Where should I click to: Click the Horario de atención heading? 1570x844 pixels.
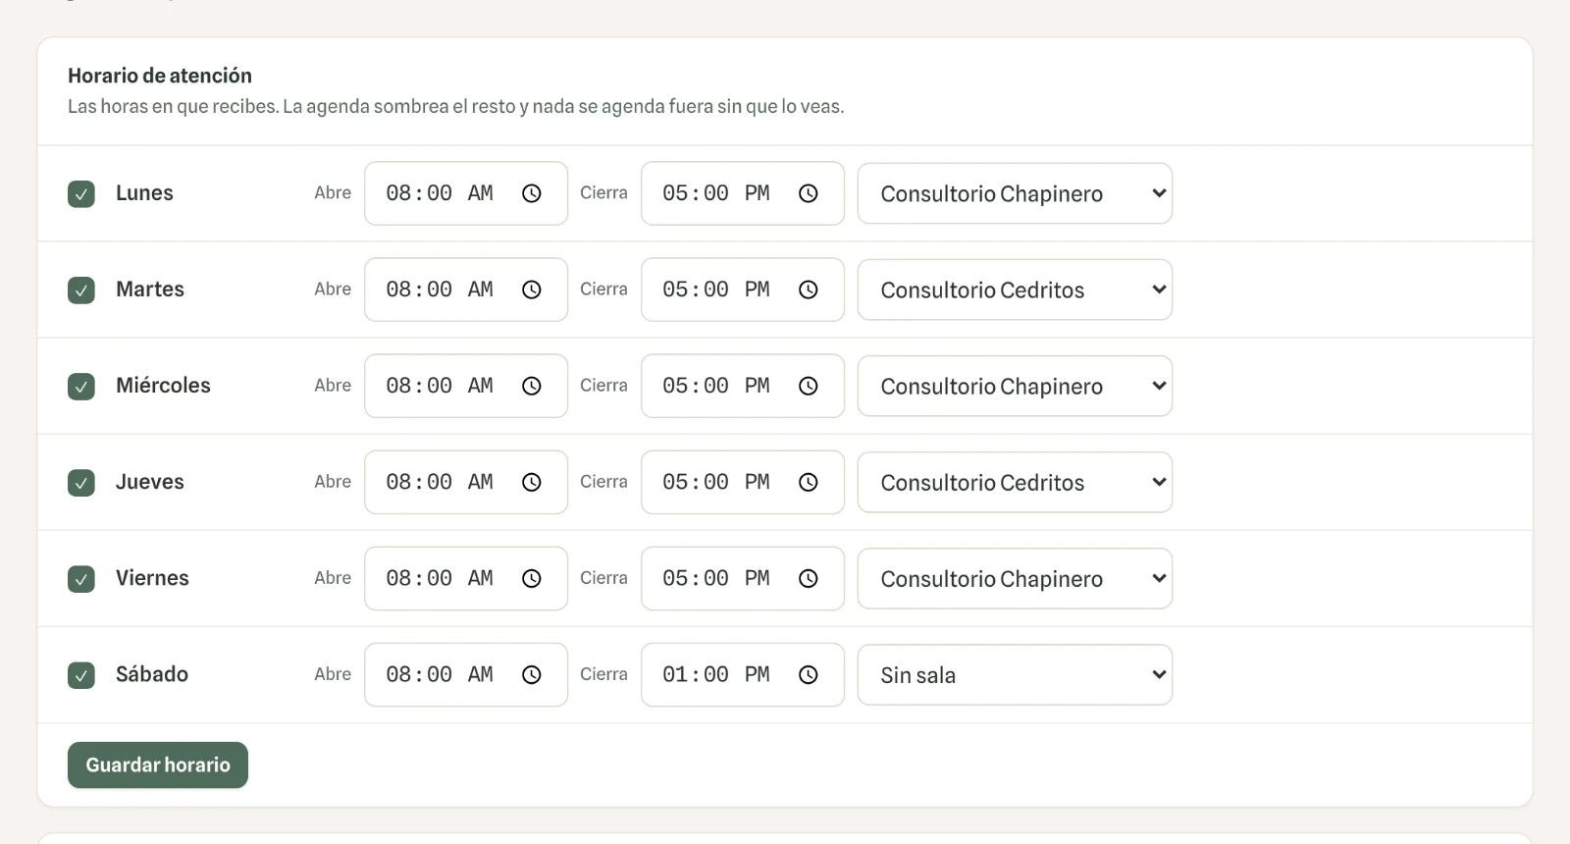coord(160,76)
